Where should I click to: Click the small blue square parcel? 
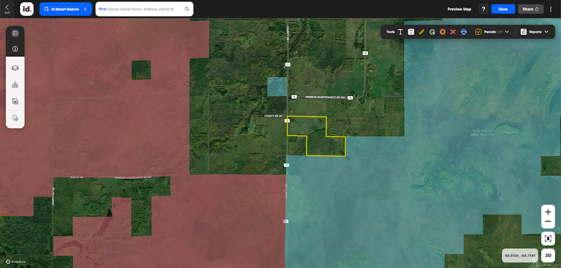click(x=277, y=87)
